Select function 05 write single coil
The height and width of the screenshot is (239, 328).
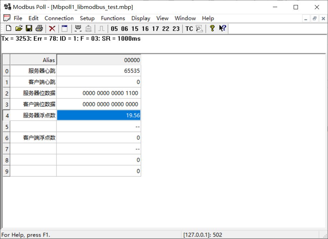[114, 29]
